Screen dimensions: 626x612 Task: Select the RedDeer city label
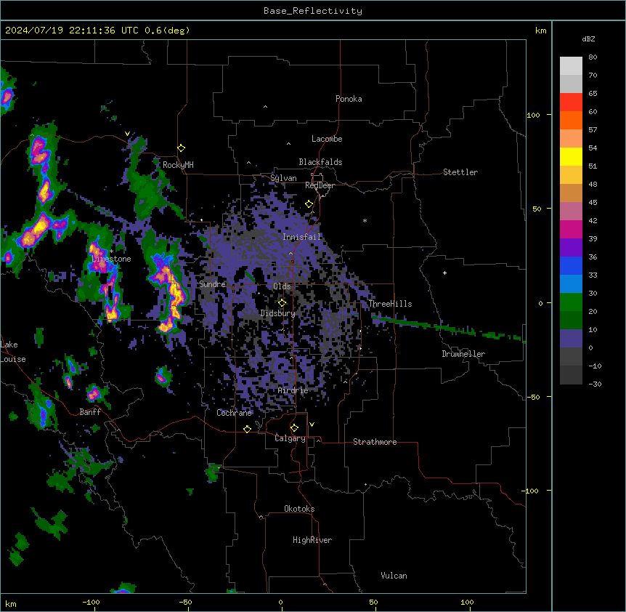tap(320, 185)
